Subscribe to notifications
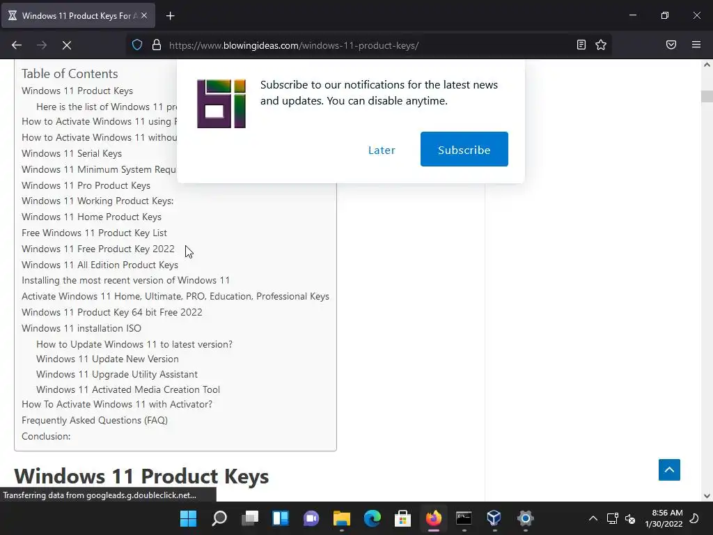The width and height of the screenshot is (713, 535). point(464,149)
